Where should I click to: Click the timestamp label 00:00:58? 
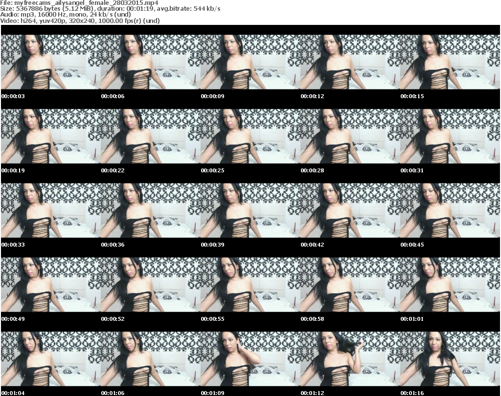pyautogui.click(x=312, y=319)
